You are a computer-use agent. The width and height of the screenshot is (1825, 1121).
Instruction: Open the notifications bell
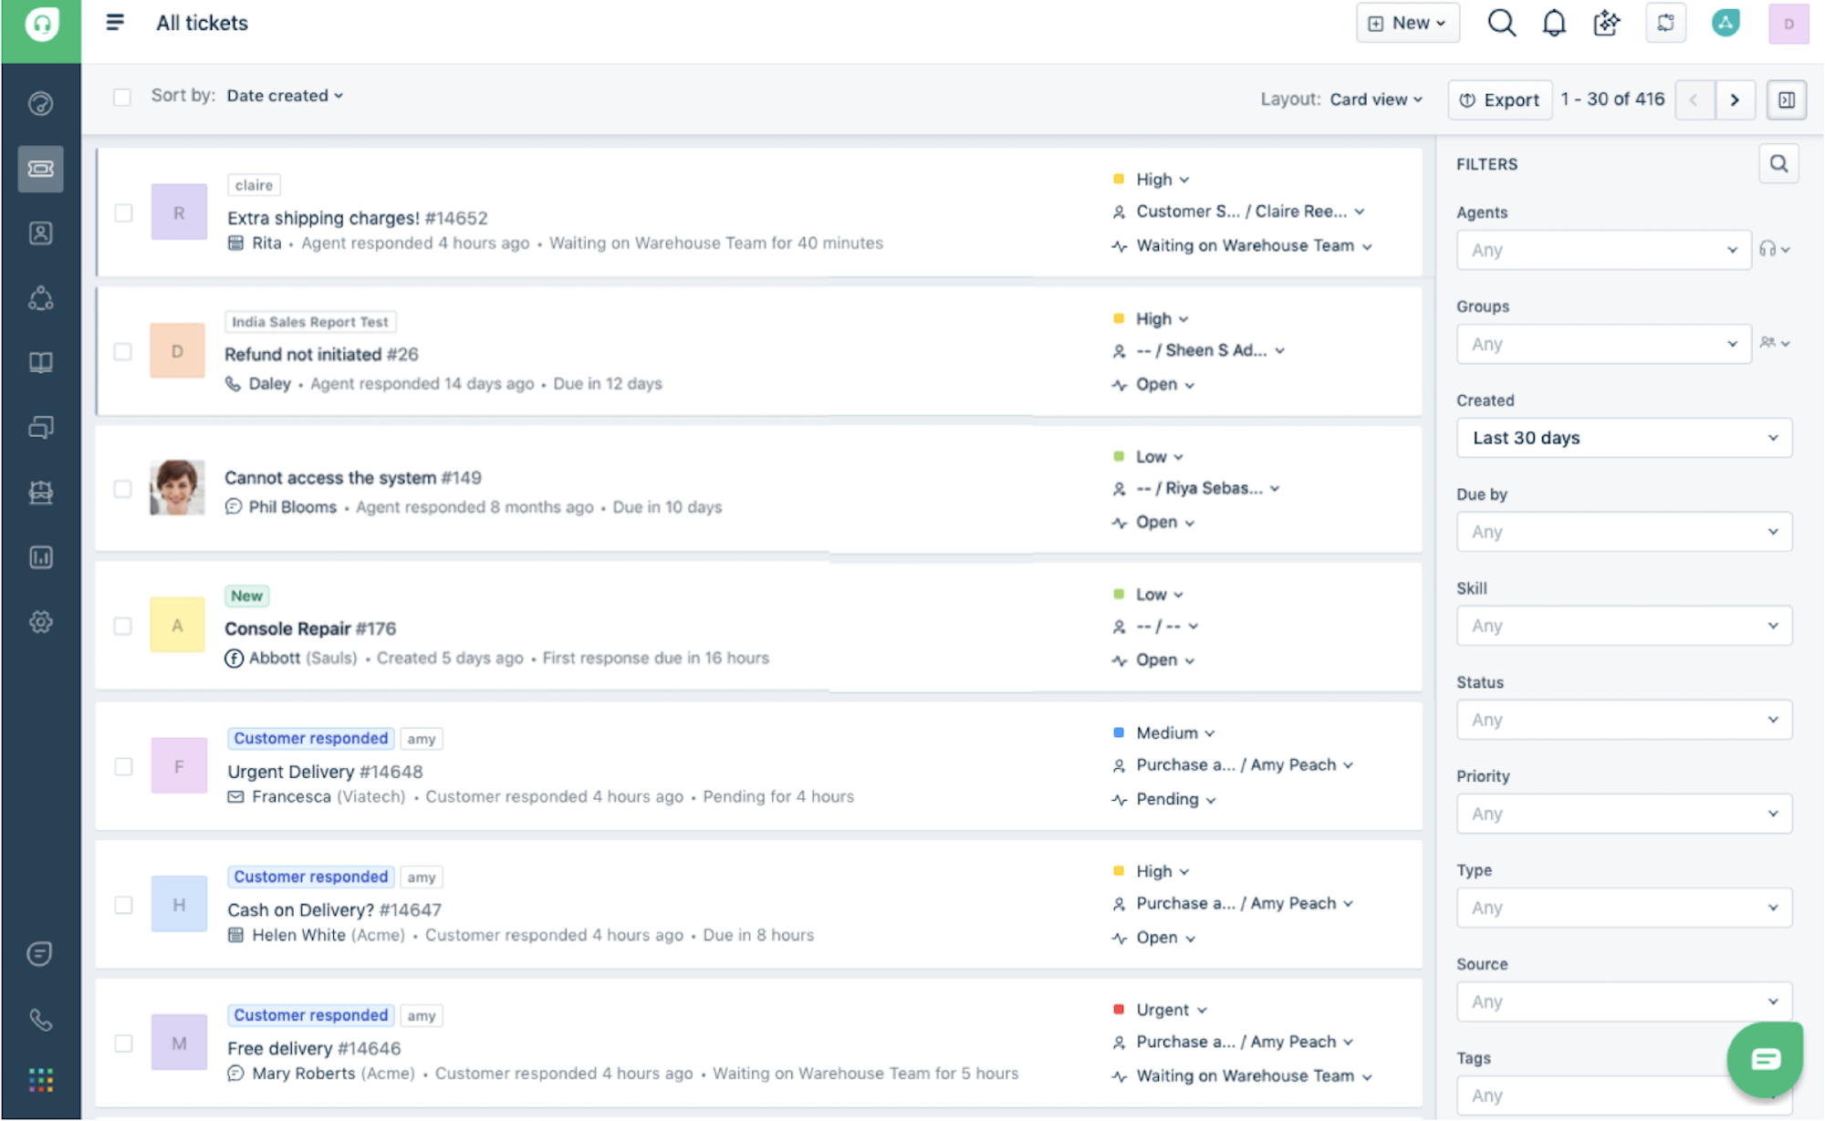(x=1554, y=23)
